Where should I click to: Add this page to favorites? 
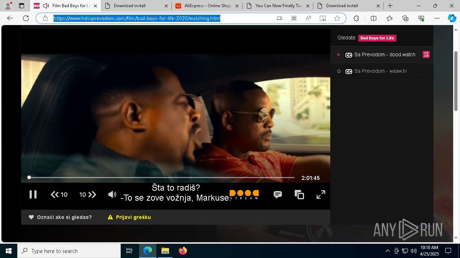click(337, 18)
